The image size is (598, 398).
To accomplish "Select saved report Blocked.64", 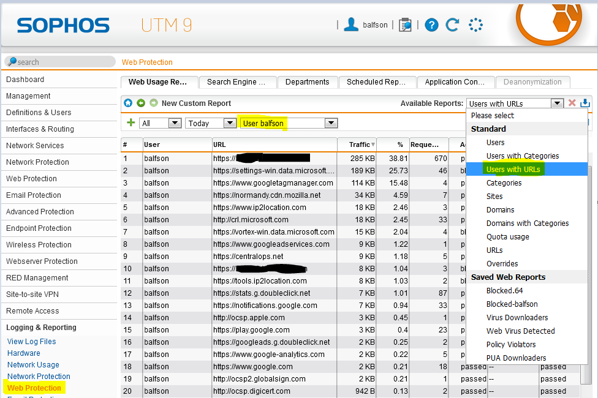I will [527, 290].
